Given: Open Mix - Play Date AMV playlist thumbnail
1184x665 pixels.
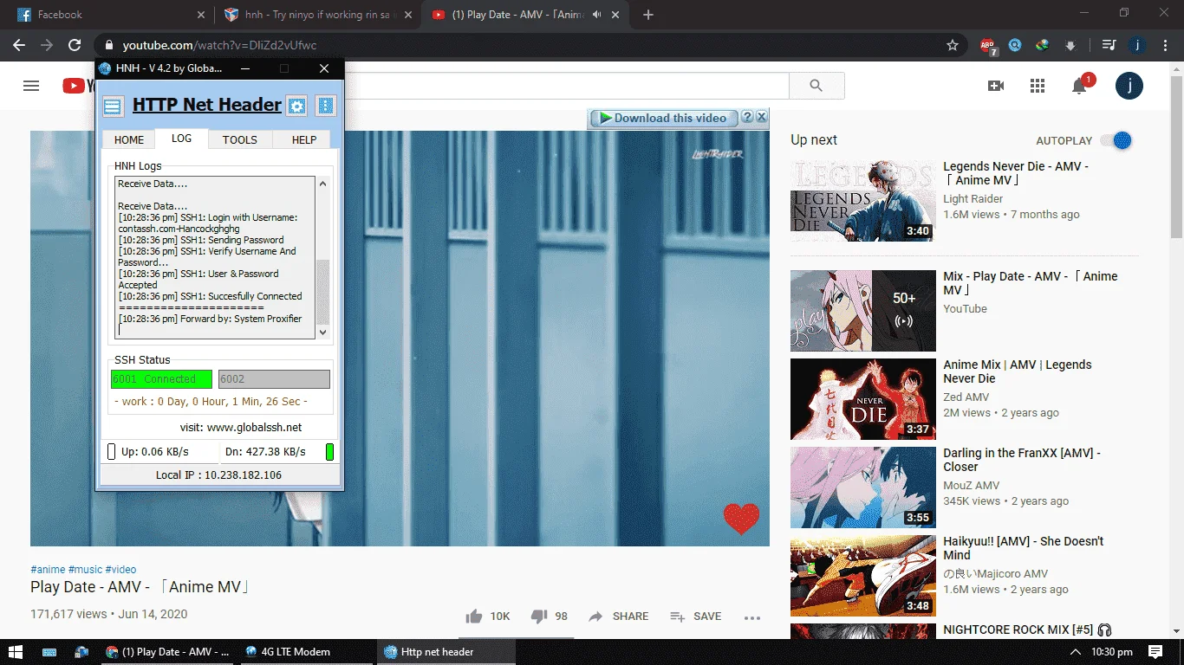Looking at the screenshot, I should pos(863,311).
